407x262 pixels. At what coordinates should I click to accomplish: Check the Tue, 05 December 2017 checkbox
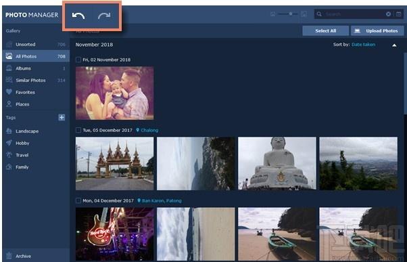(x=78, y=130)
